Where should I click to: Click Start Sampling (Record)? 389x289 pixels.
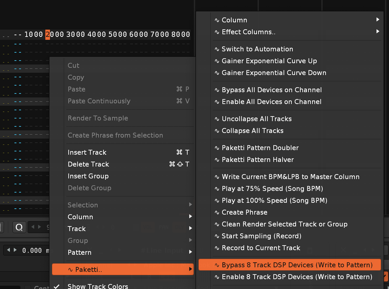pos(261,236)
